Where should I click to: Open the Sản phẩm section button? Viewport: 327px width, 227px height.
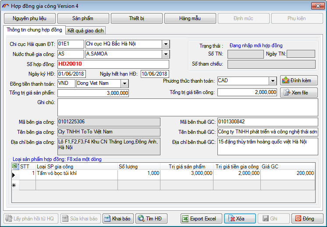(83, 18)
